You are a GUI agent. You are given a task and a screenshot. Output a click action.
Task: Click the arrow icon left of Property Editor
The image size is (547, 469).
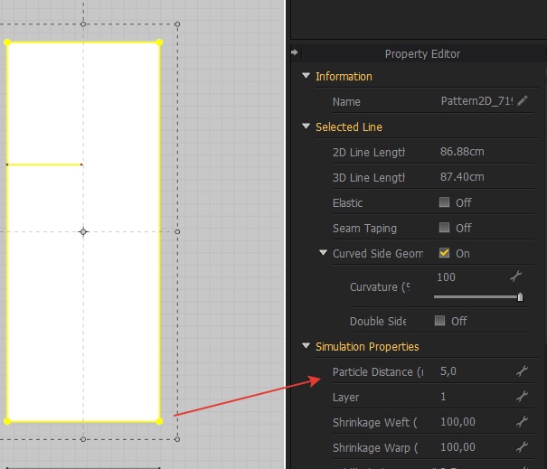click(x=295, y=52)
